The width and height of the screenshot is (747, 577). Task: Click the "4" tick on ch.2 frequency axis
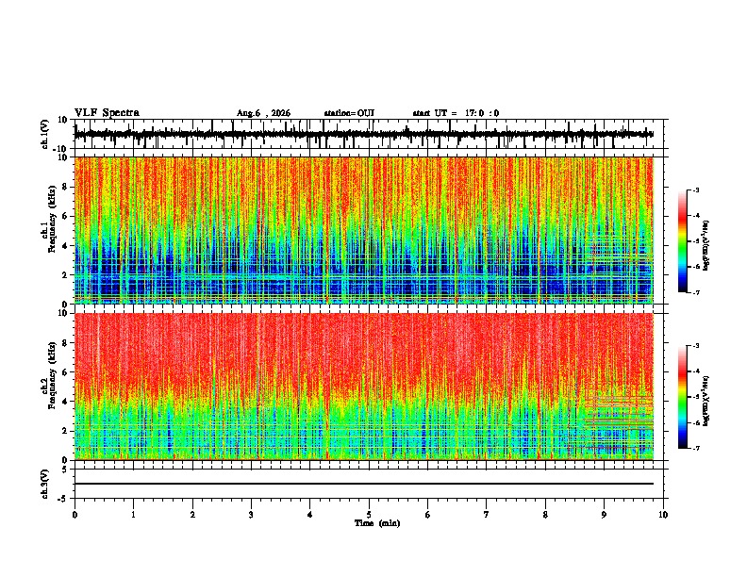66,402
